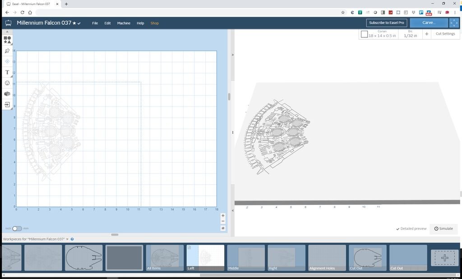Screen dimensions: 462x279
Task: Select the Cut Out workpiece showing the Falcon outline
Action: pyautogui.click(x=368, y=258)
